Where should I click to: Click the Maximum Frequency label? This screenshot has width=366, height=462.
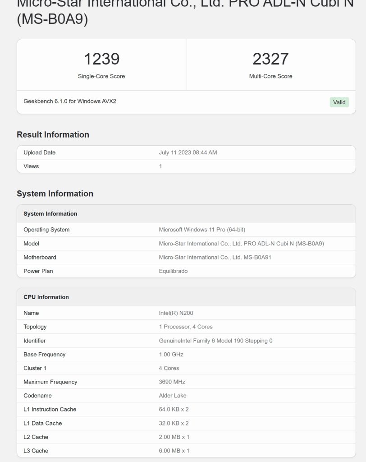pos(50,382)
